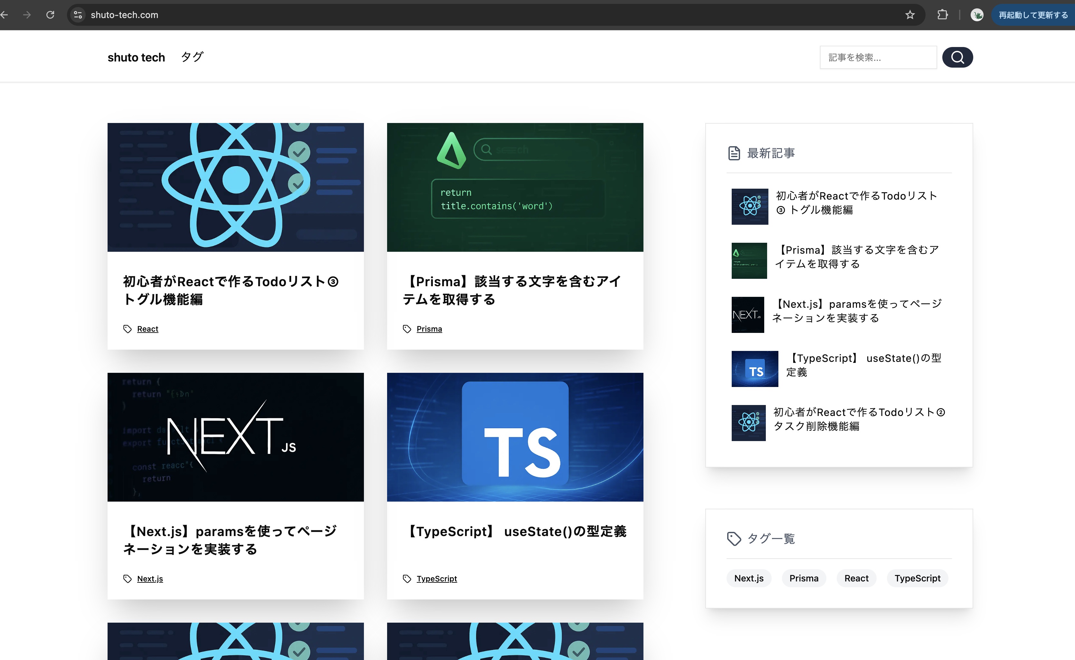Click the 最新記事 heading text
This screenshot has width=1075, height=660.
pos(771,153)
